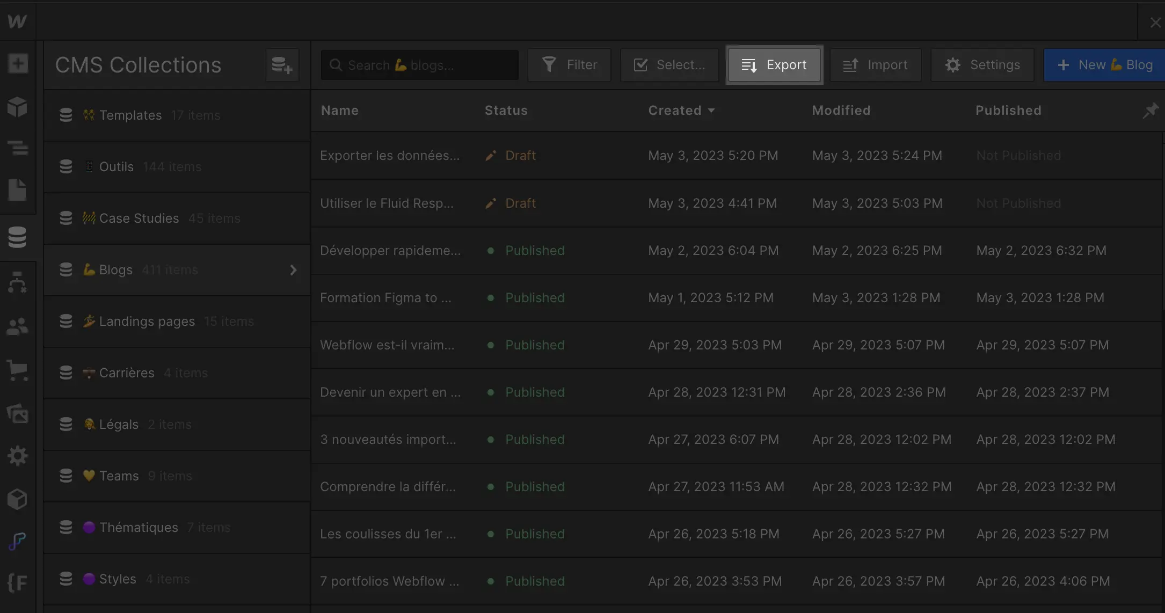Click the CMS Collections manage icon
The image size is (1165, 613).
pos(281,64)
